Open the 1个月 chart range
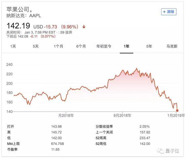Viewport: 185px width, 159px height. click(x=59, y=46)
